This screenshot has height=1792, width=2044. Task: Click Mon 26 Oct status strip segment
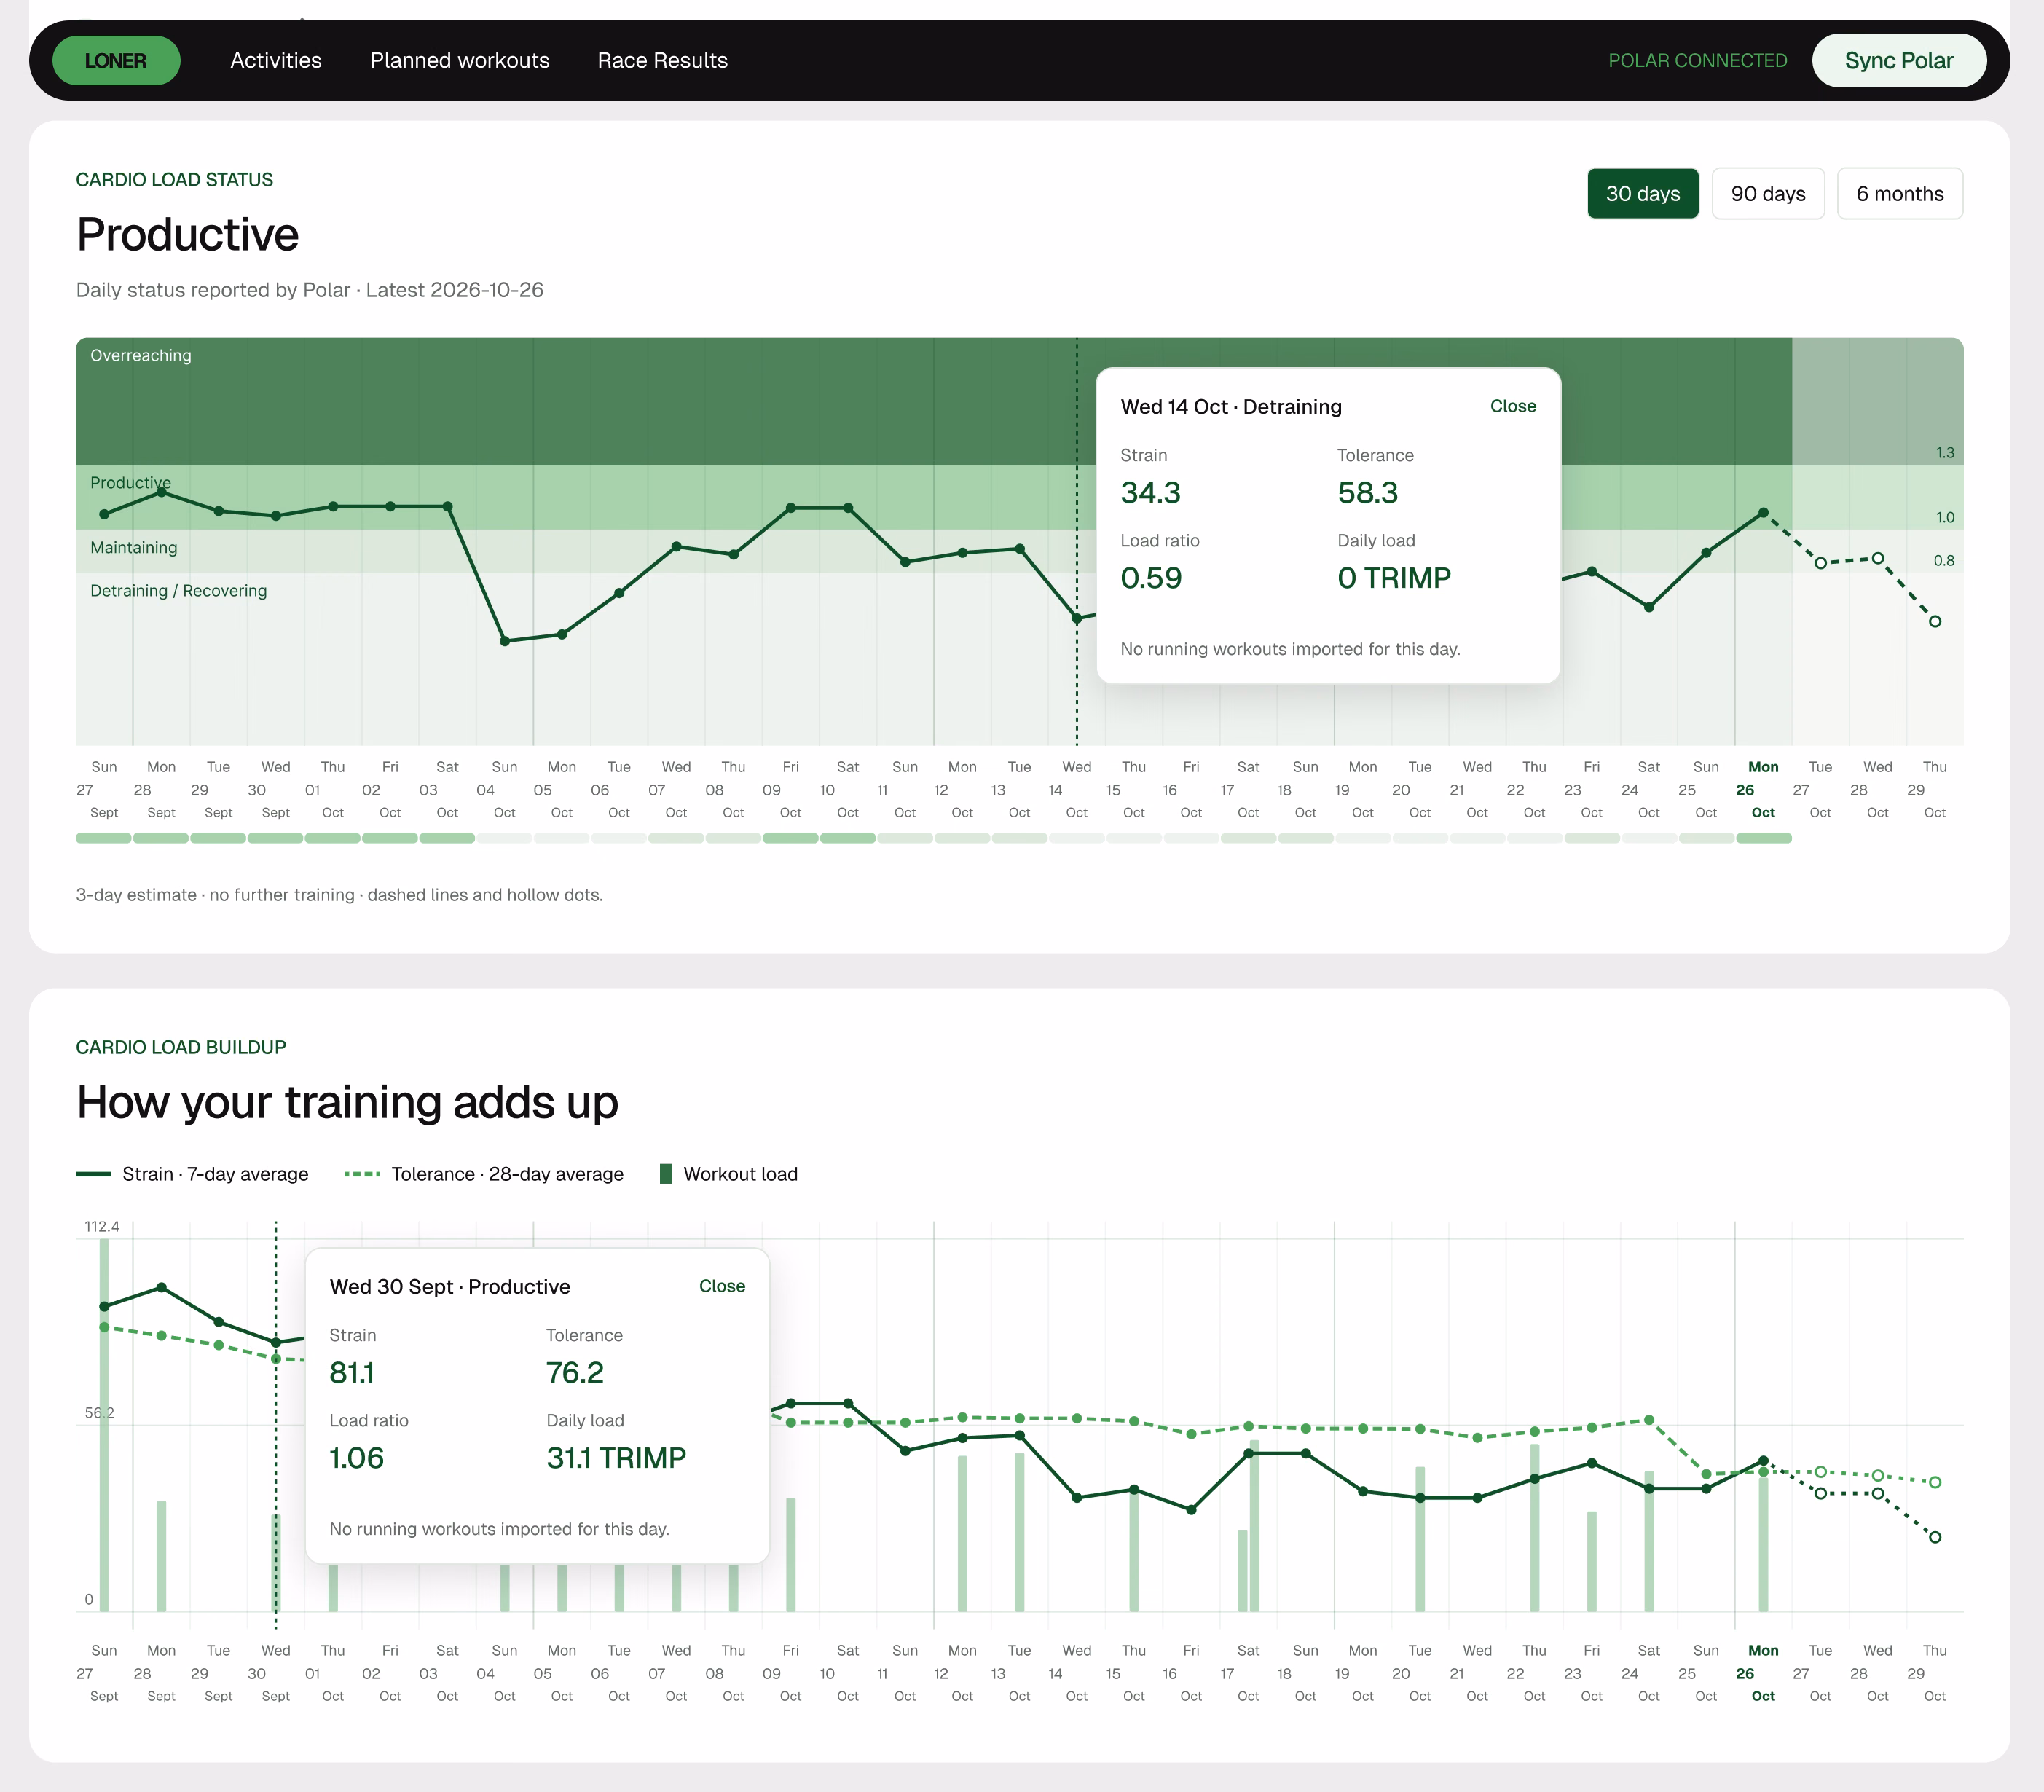pos(1763,838)
